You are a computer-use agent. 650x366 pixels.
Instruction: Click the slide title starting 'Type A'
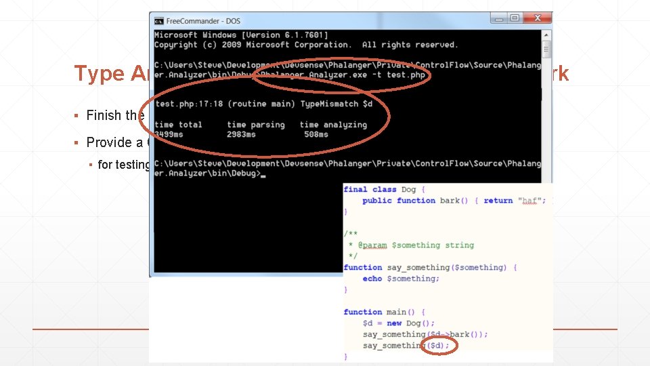pyautogui.click(x=111, y=73)
